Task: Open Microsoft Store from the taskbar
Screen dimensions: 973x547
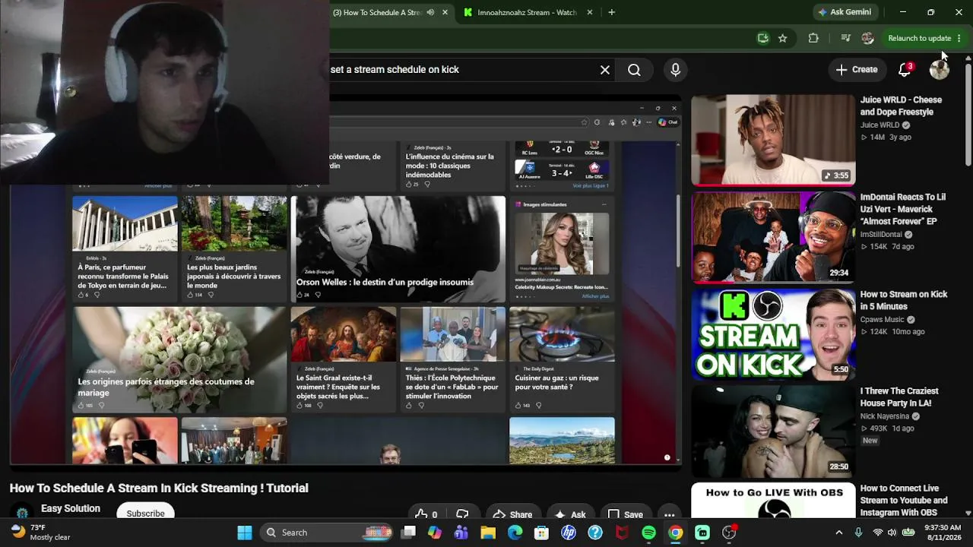Action: [x=541, y=533]
